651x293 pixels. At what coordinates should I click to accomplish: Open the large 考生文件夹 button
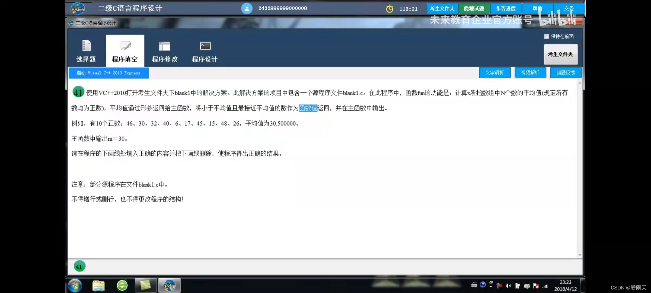(561, 54)
